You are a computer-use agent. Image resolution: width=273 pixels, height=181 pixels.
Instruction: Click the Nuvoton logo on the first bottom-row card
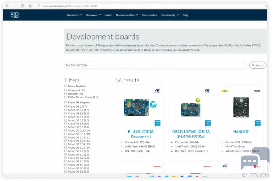click(157, 166)
